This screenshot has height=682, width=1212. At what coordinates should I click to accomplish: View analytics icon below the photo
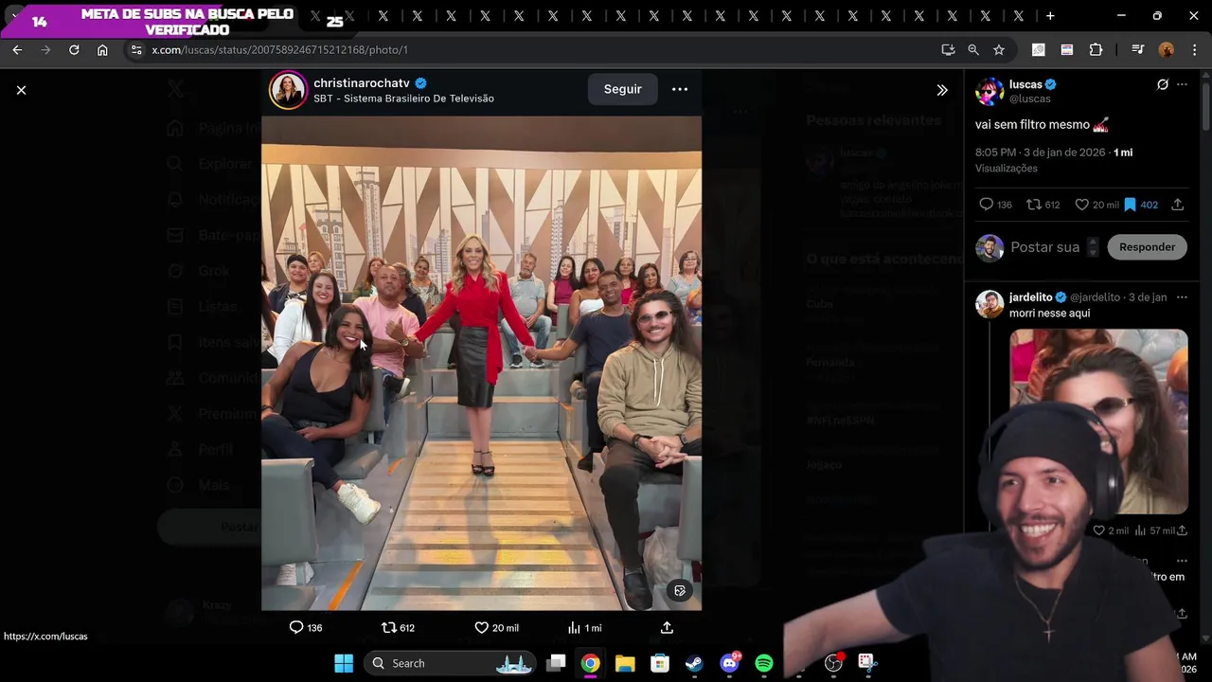coord(574,627)
